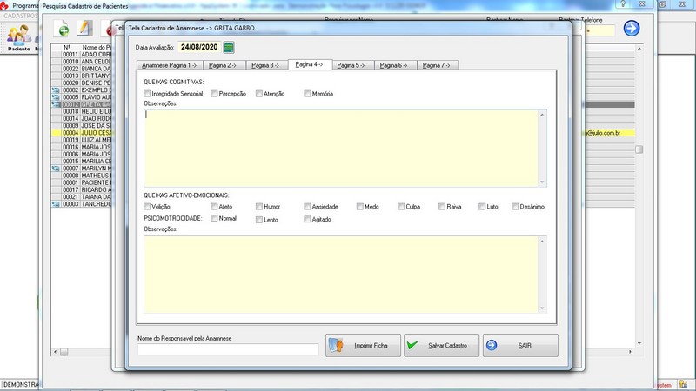Open calendar picker beside Data Avaliação
The height and width of the screenshot is (391, 696).
click(x=229, y=48)
